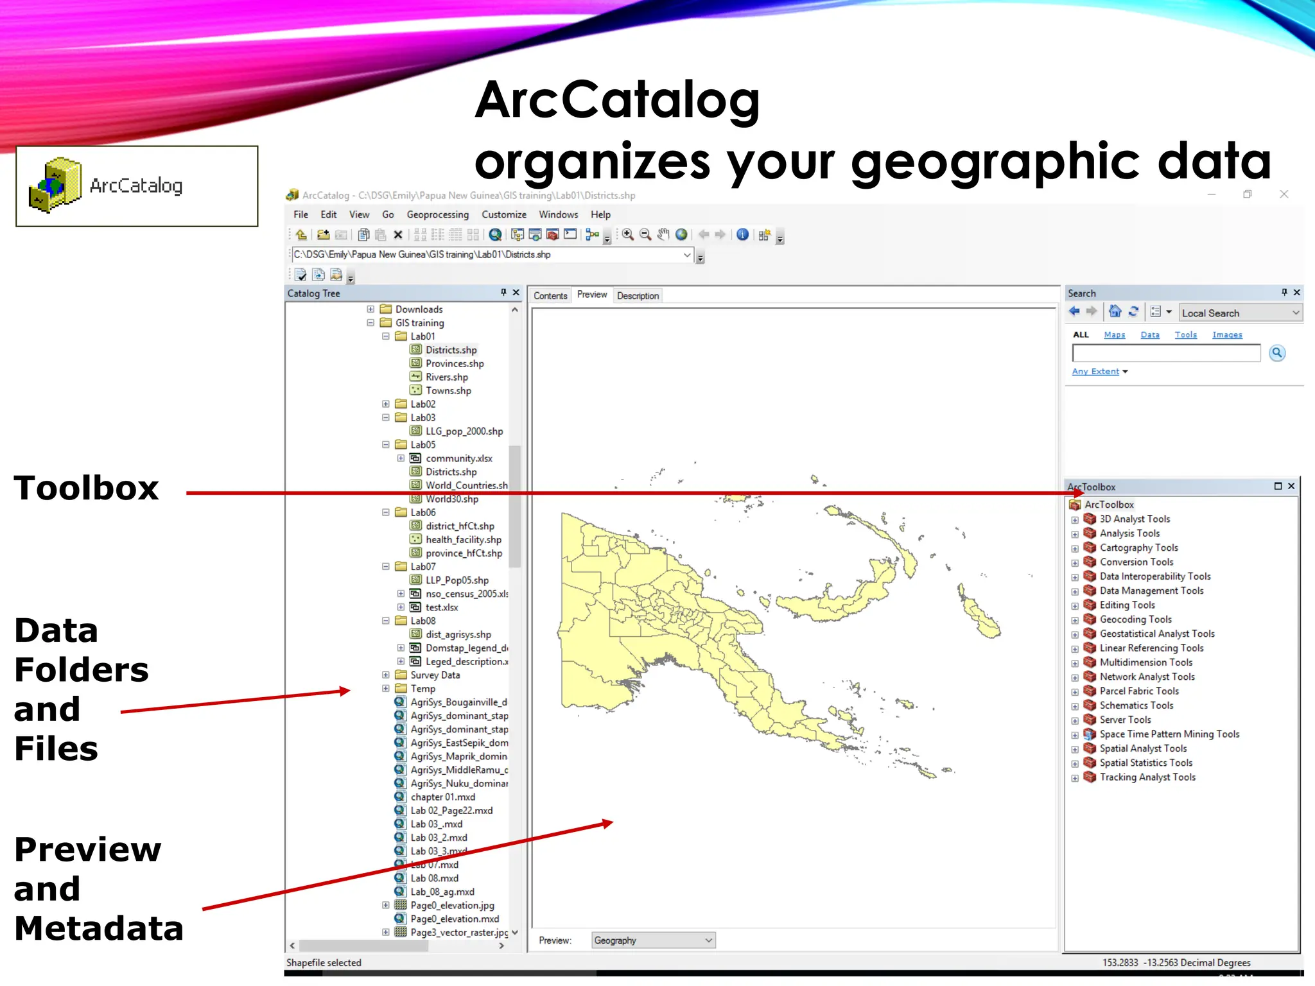This screenshot has width=1315, height=986.
Task: Click the Delete (X) toolbar icon
Action: tap(398, 235)
